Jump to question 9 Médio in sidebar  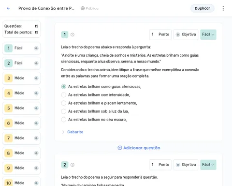(x=21, y=168)
